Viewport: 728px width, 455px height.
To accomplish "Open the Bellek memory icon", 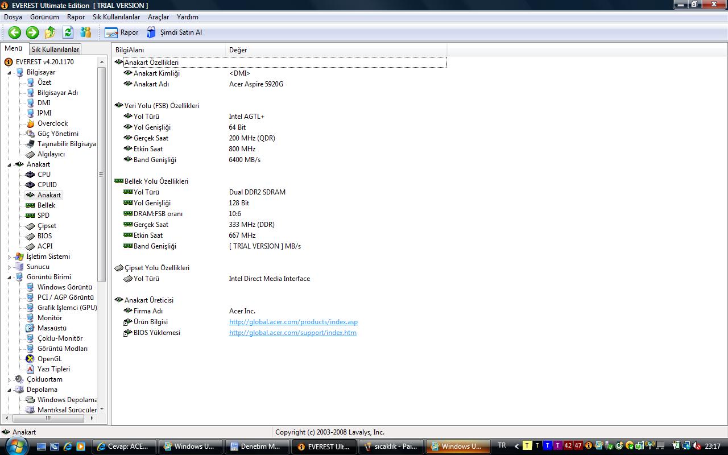I will (30, 205).
